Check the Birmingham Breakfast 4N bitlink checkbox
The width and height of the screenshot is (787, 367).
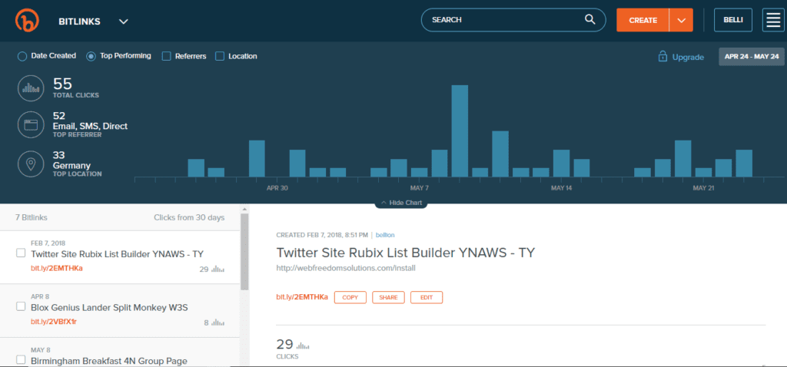(21, 359)
